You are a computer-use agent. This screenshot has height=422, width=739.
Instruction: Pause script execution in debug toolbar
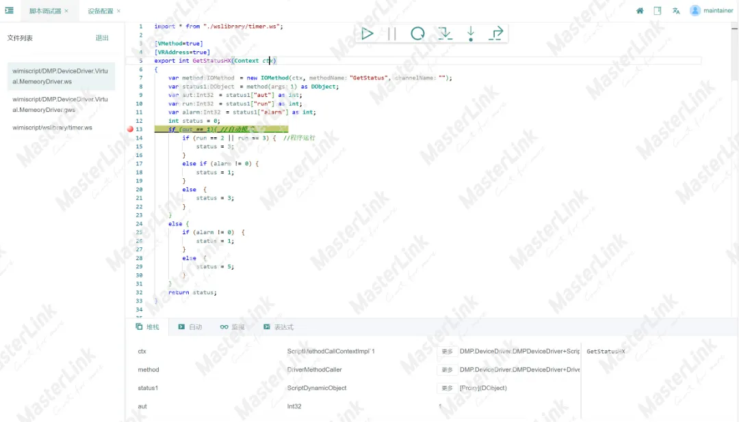click(392, 33)
